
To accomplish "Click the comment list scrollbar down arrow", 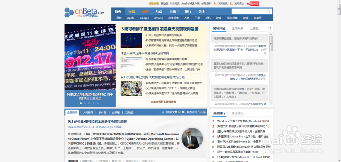I will coord(271,103).
